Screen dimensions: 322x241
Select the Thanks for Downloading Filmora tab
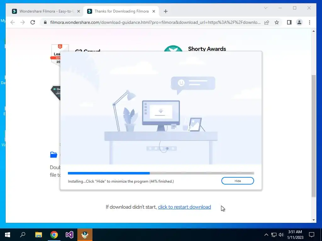tap(121, 11)
